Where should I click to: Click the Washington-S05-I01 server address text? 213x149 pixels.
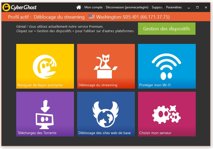[133, 17]
